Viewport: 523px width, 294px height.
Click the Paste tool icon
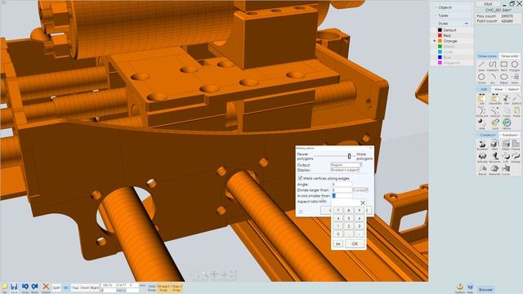pyautogui.click(x=516, y=112)
